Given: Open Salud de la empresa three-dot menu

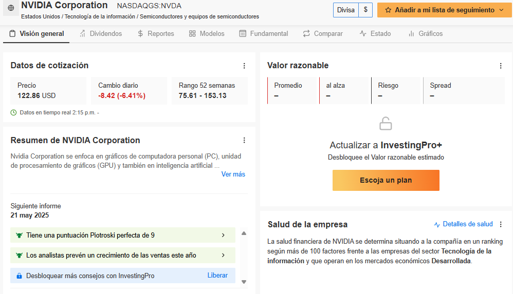Looking at the screenshot, I should 501,224.
